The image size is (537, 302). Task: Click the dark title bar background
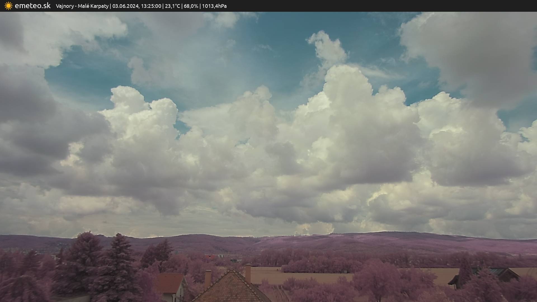[x=364, y=6]
